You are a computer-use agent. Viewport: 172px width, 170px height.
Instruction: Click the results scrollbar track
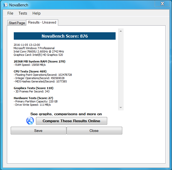121,69
